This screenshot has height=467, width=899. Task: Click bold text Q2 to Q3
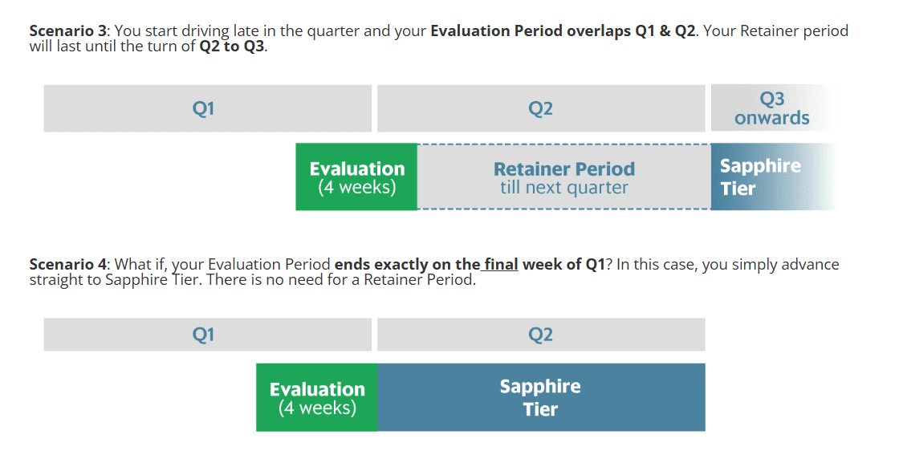click(232, 47)
